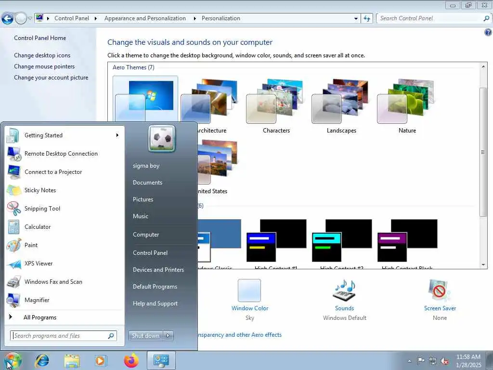This screenshot has width=493, height=370.
Task: Open sigma boy user folder
Action: (x=146, y=166)
